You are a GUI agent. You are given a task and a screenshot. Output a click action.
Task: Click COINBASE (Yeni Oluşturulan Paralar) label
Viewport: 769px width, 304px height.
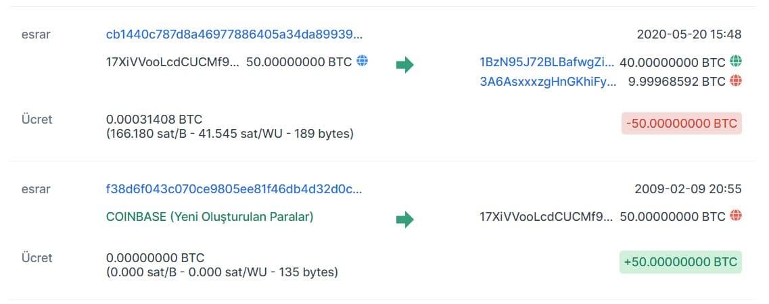click(x=210, y=217)
